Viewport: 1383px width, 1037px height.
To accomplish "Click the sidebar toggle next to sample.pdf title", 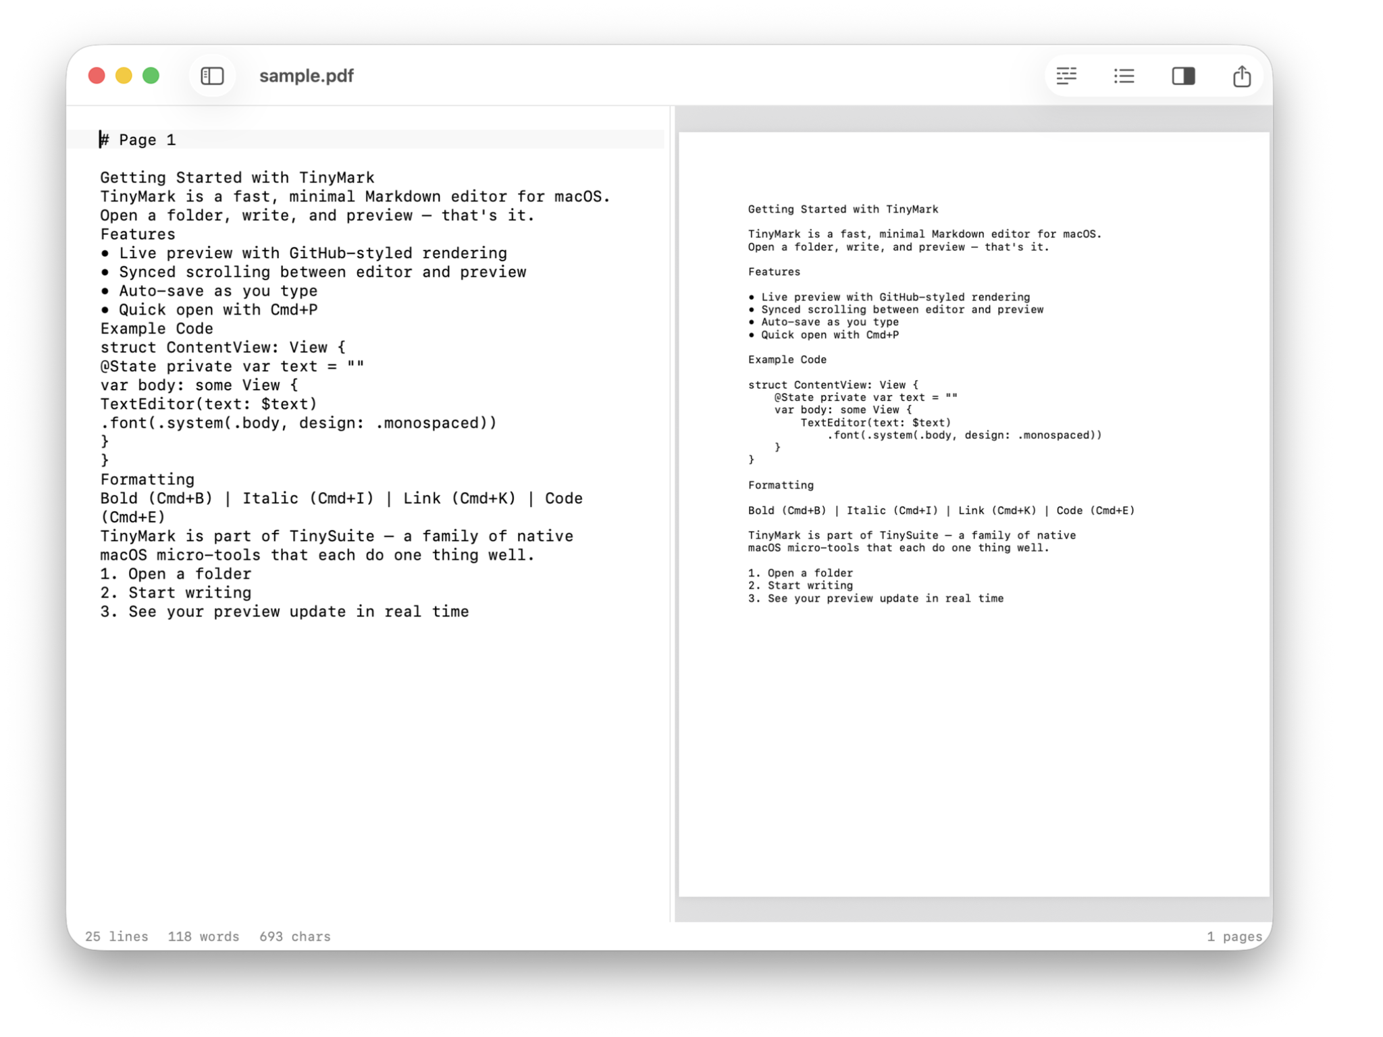I will point(212,76).
